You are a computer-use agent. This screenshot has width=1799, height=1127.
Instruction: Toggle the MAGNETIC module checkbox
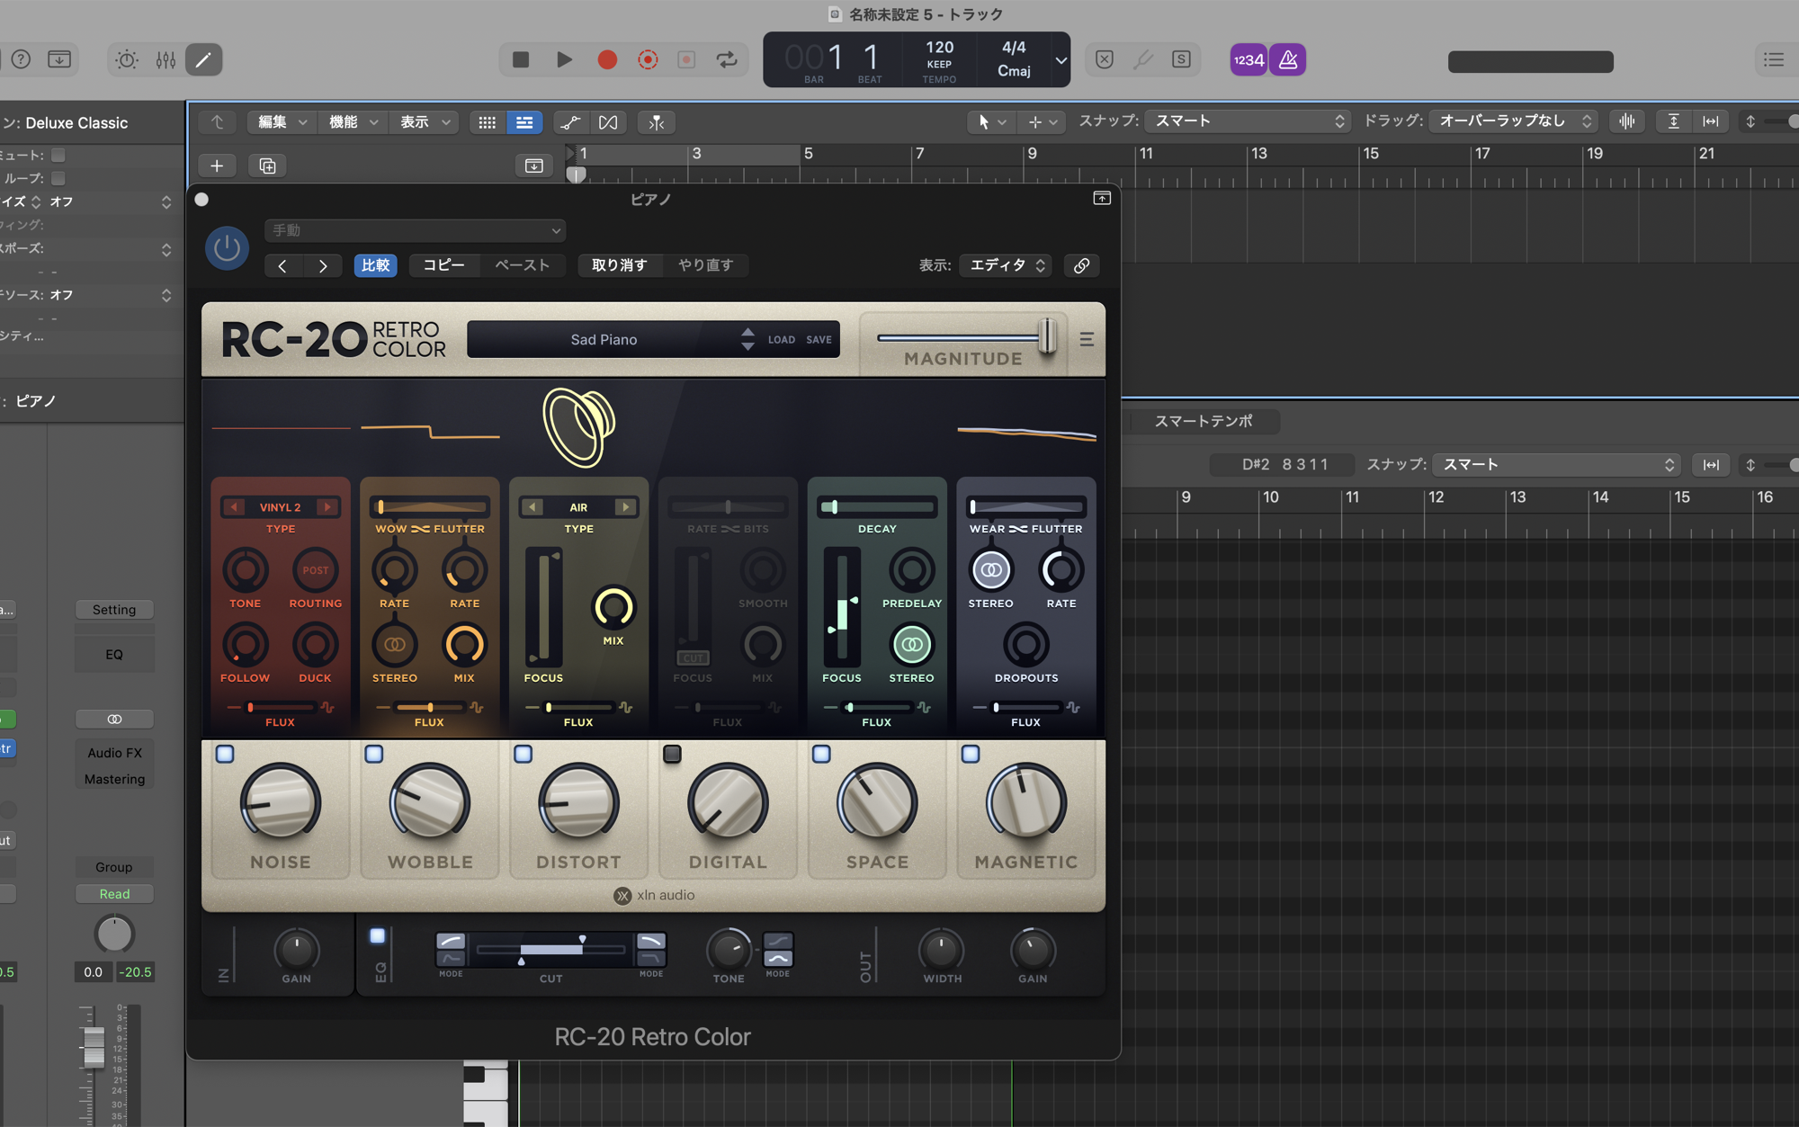coord(971,754)
